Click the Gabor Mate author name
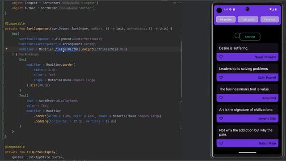The width and height of the screenshot is (286, 161). click(x=267, y=144)
